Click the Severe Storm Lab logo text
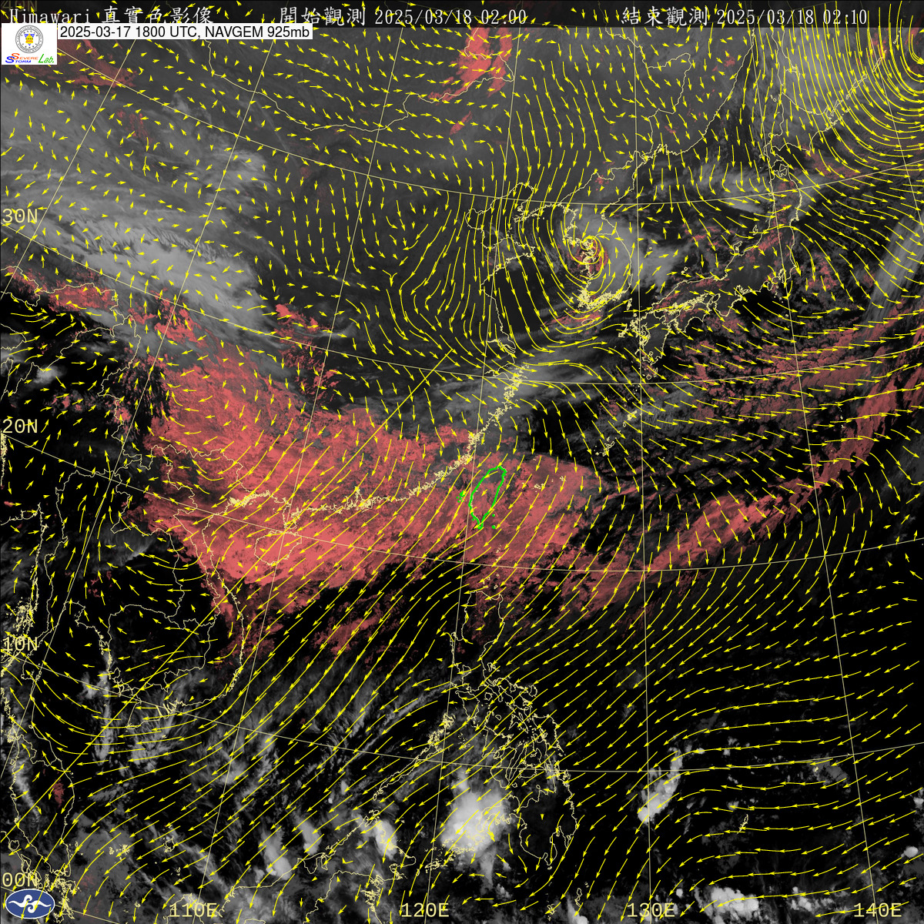The width and height of the screenshot is (924, 924). tap(29, 58)
